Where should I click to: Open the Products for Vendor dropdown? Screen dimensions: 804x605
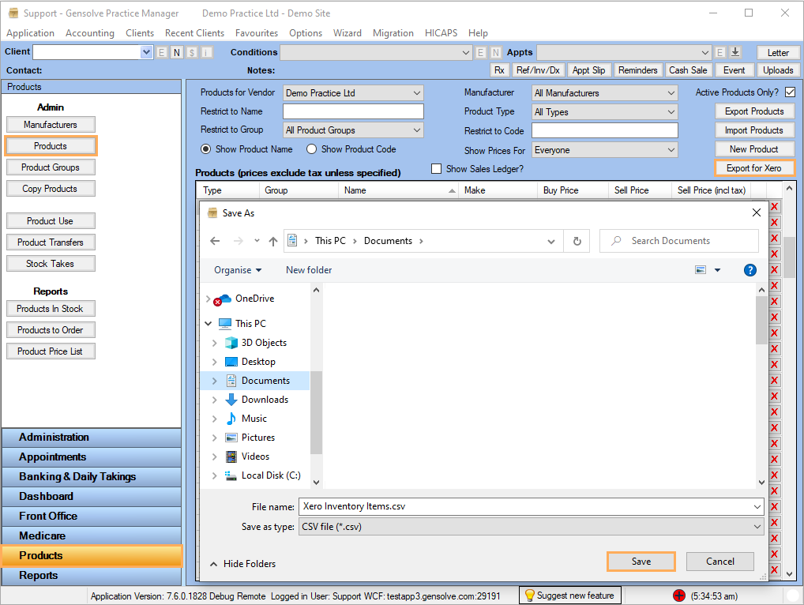pos(353,93)
